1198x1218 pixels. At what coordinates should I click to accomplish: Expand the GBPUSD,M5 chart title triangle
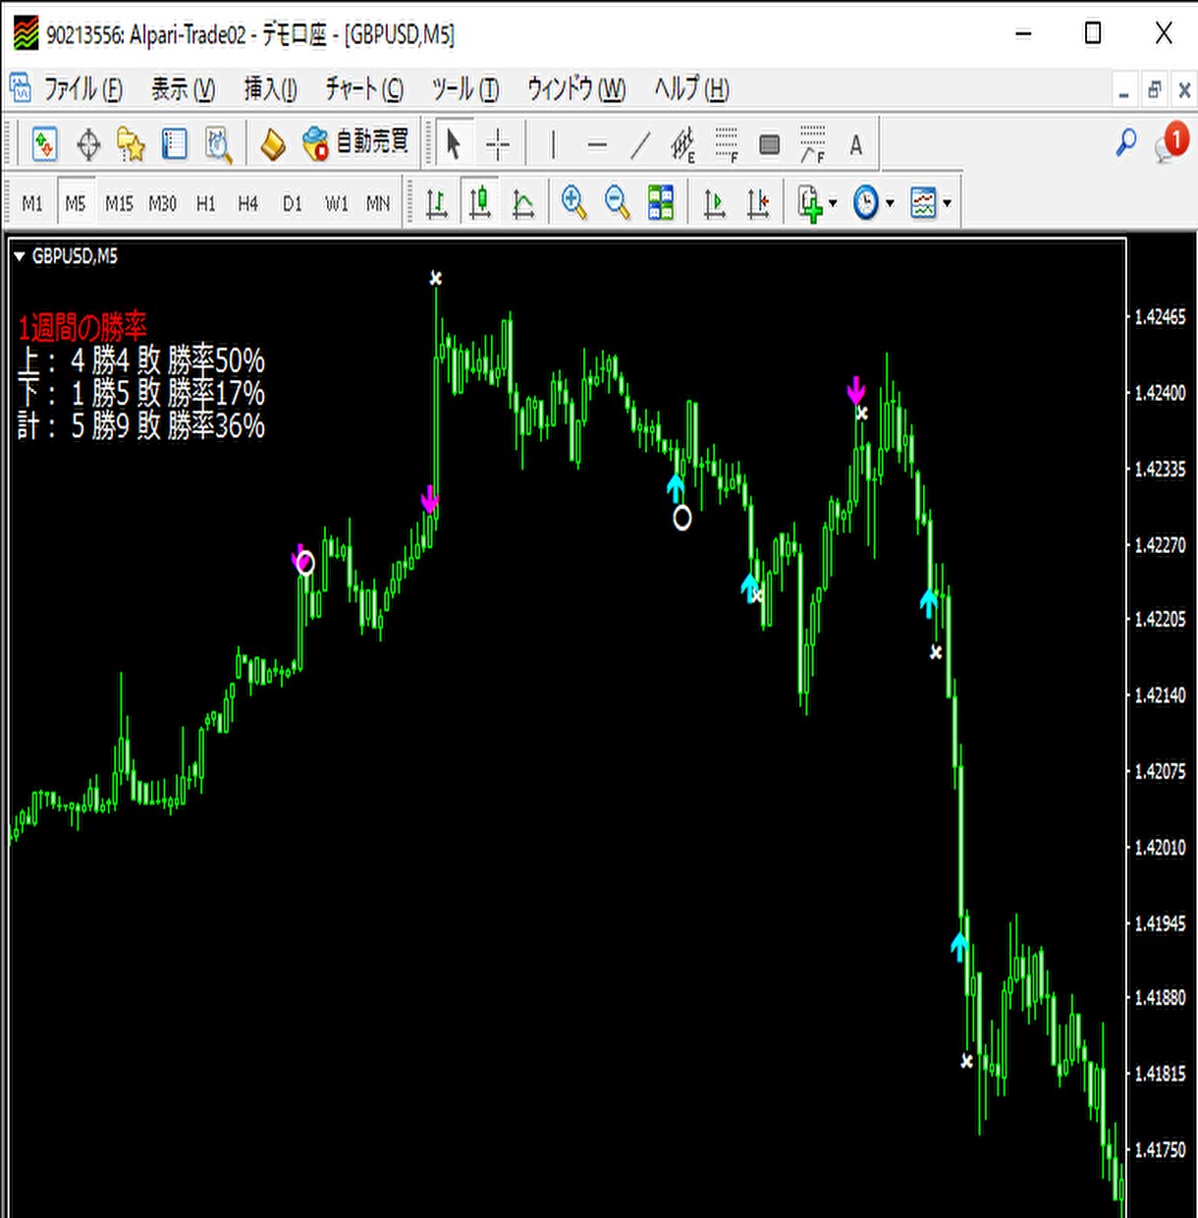[19, 256]
